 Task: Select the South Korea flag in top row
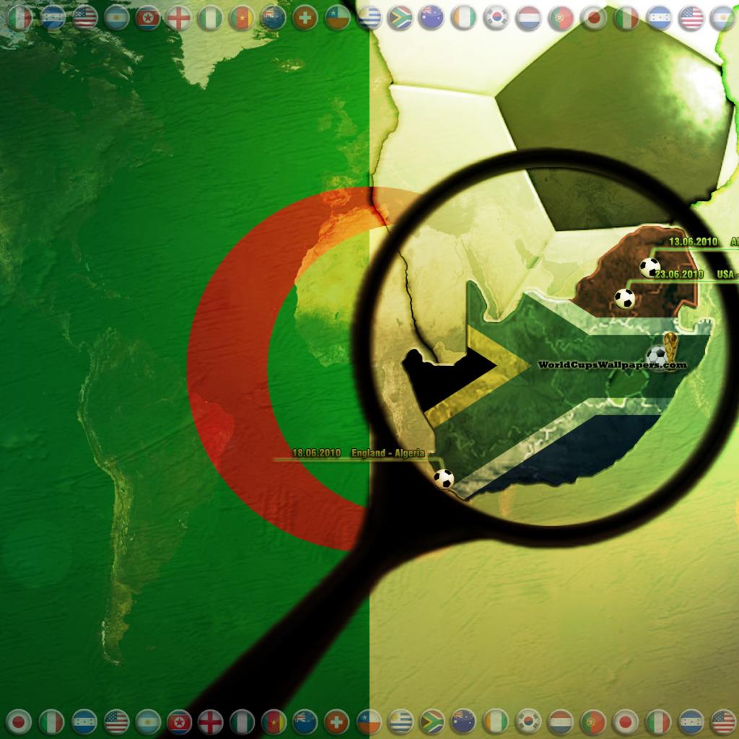[x=496, y=18]
